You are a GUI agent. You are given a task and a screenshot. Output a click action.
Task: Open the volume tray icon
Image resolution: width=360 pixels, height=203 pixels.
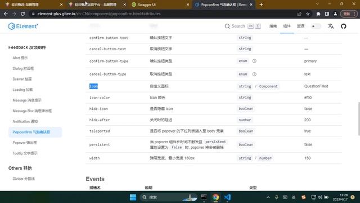coord(320,197)
